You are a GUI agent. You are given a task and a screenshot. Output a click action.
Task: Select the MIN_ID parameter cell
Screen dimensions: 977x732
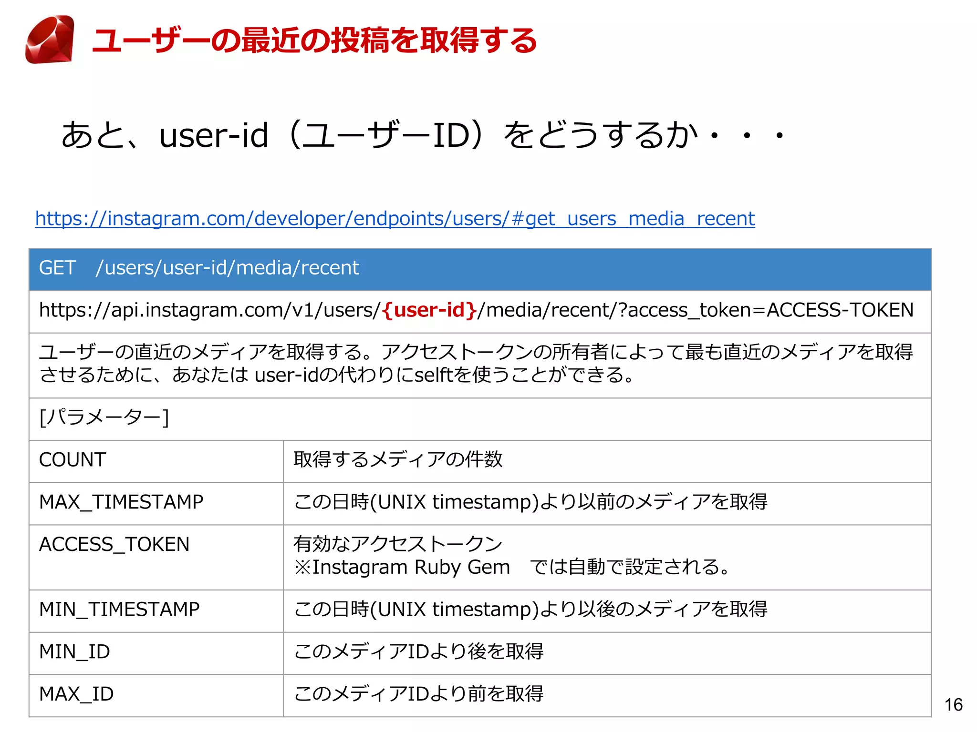click(x=156, y=653)
